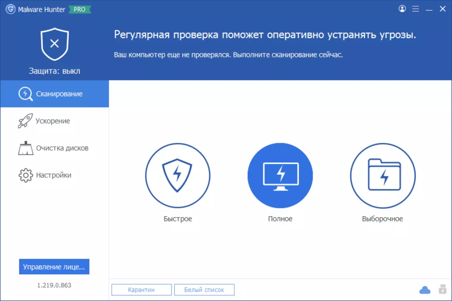The width and height of the screenshot is (452, 301).
Task: Click the Быстрое label
Action: click(x=178, y=219)
